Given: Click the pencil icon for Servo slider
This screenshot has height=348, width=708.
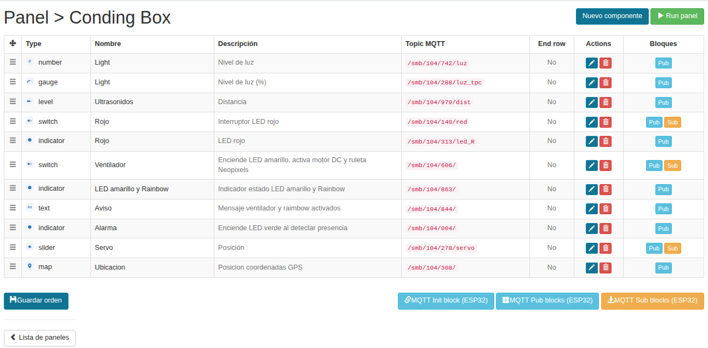Looking at the screenshot, I should click(592, 248).
